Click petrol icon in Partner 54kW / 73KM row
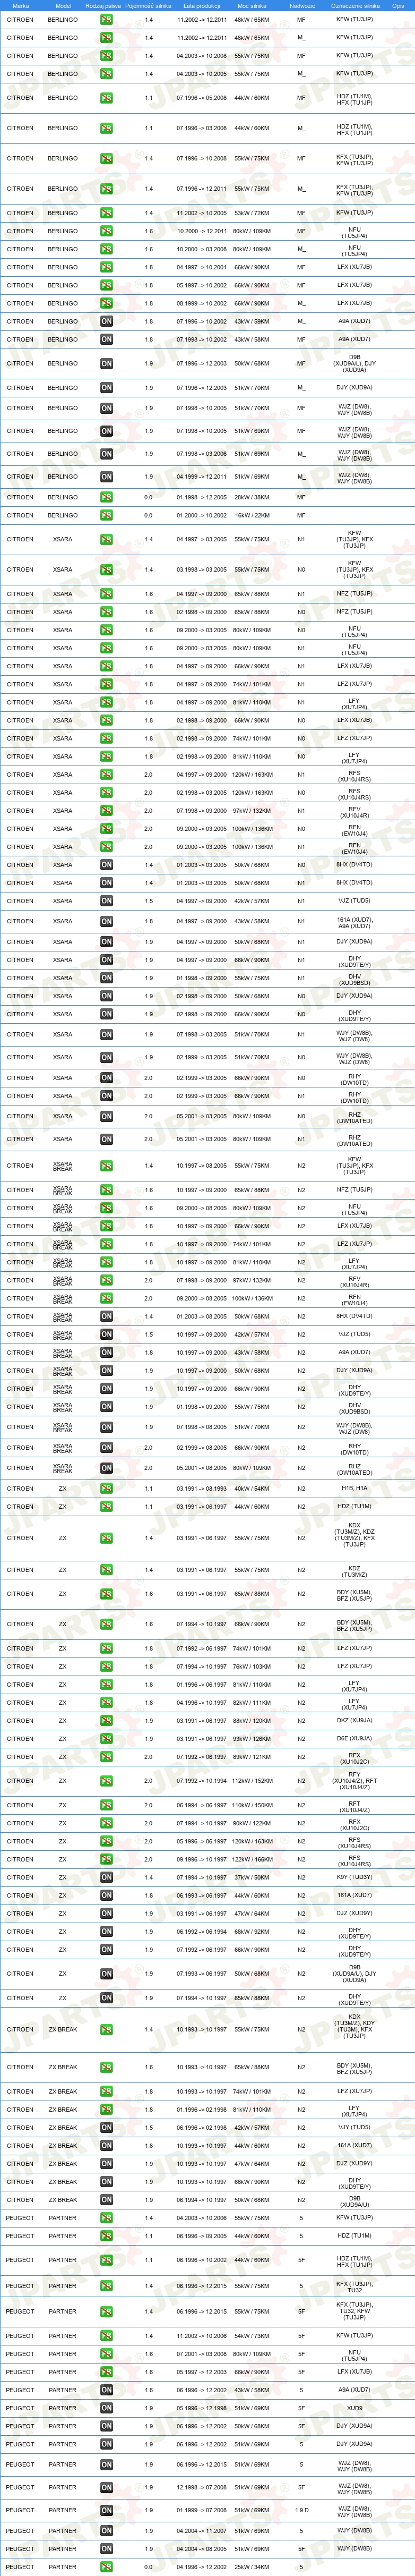The height and width of the screenshot is (2576, 415). tap(106, 2337)
